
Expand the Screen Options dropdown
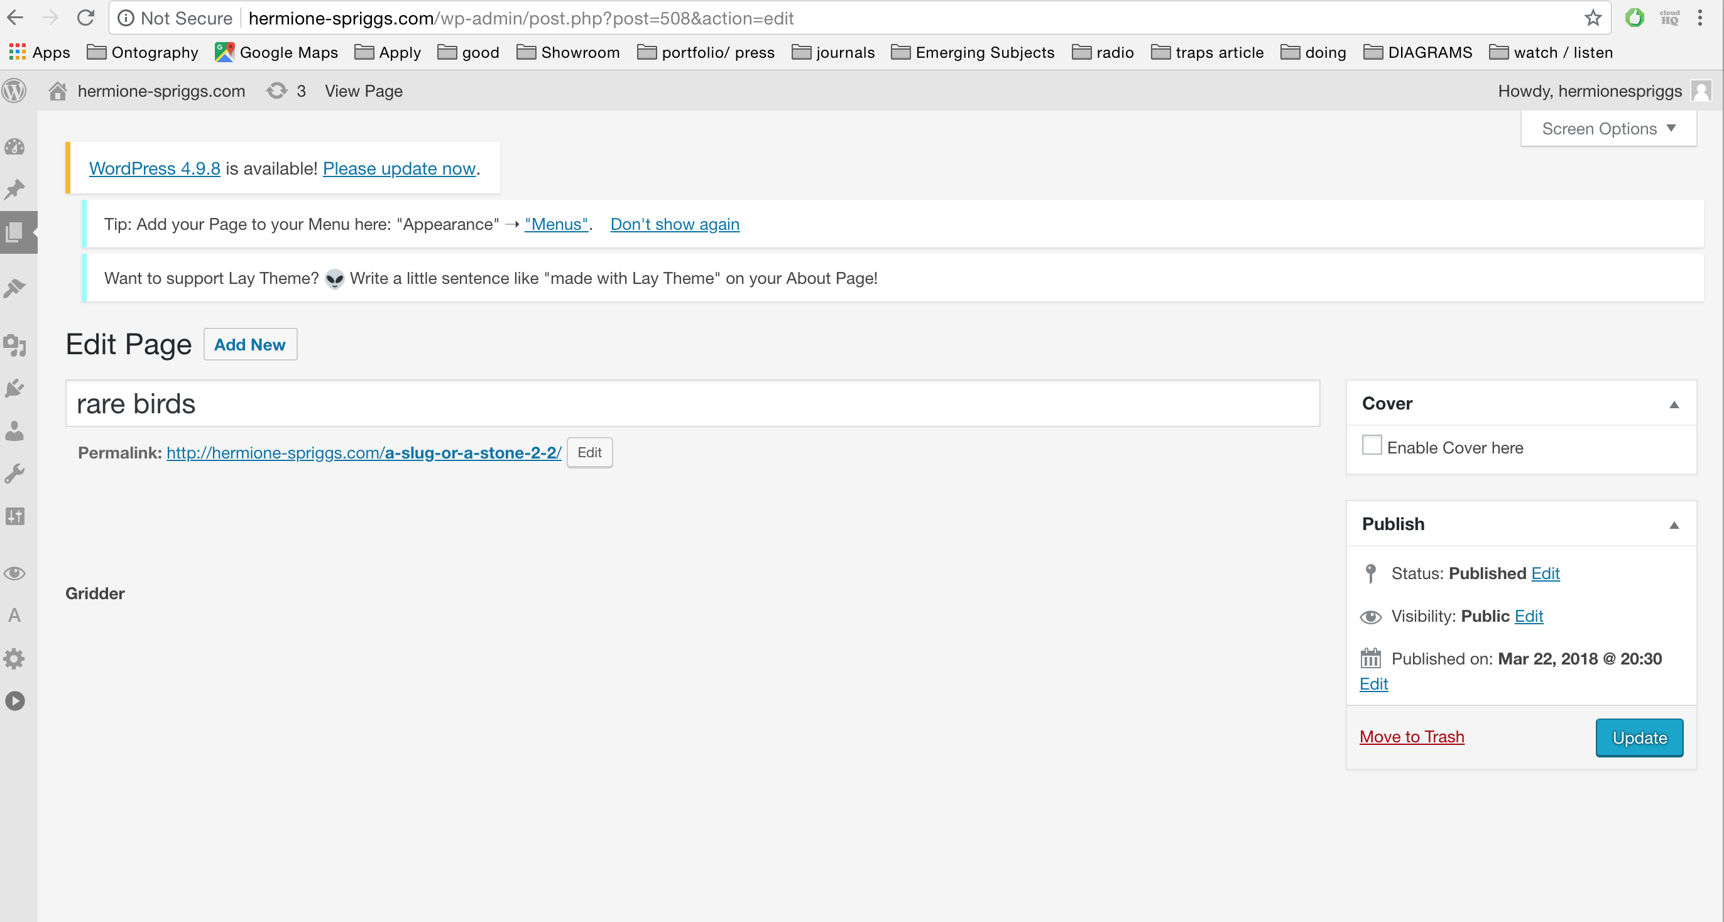coord(1608,129)
